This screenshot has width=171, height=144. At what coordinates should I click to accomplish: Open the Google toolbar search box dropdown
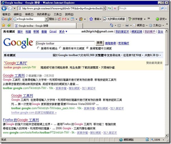[46, 19]
